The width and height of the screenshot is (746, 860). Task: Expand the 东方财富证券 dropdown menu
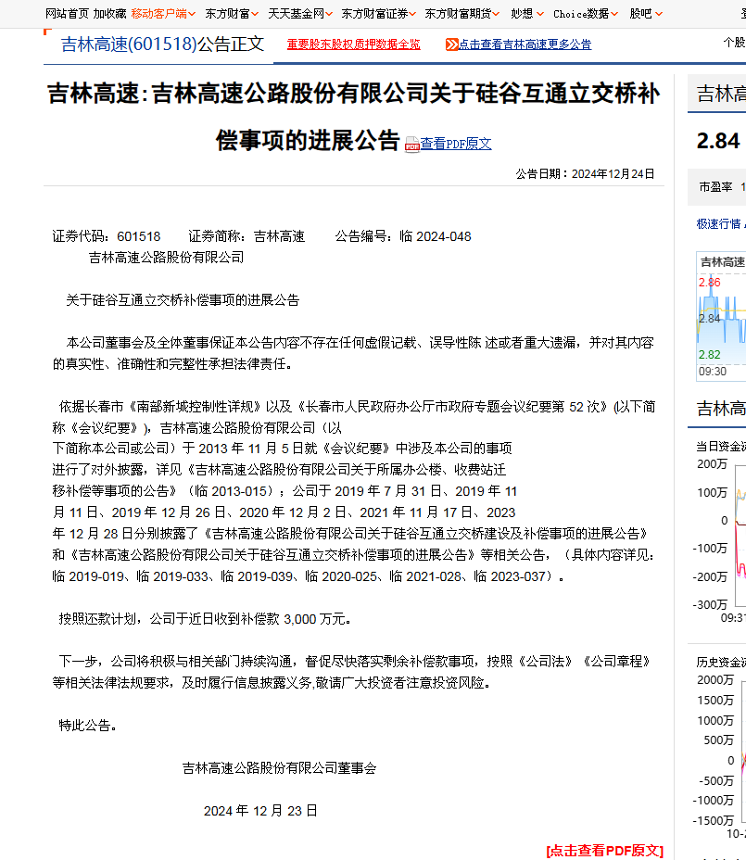378,14
